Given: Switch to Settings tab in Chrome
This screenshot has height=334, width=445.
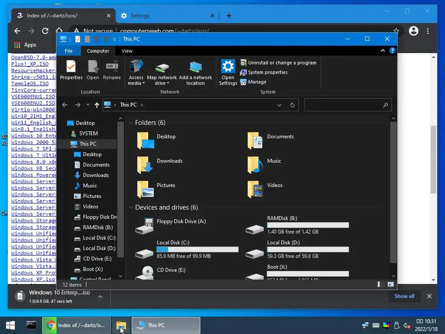Looking at the screenshot, I should tap(167, 16).
